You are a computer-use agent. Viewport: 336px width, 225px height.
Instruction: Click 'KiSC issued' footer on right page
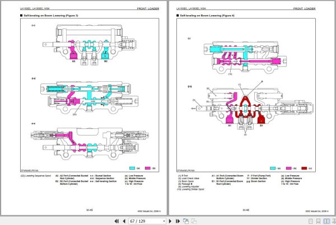tap(317, 212)
